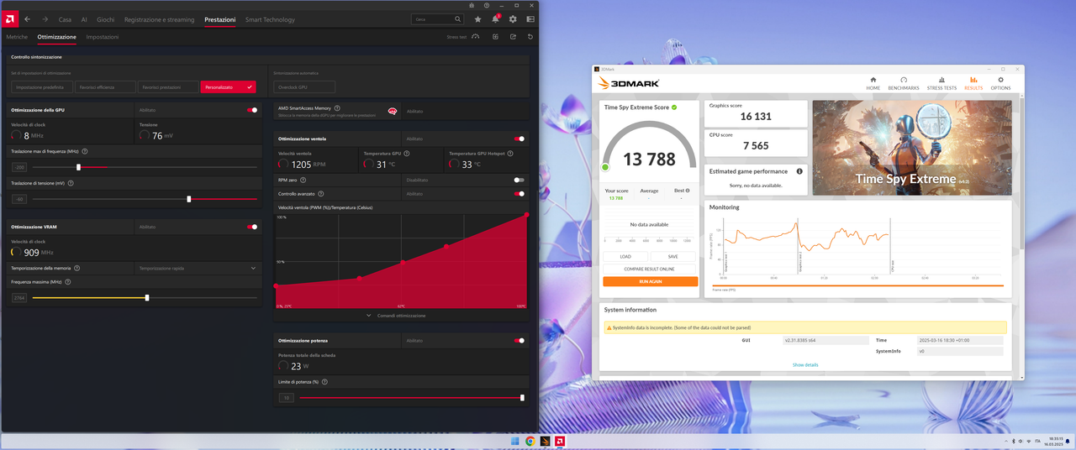Image resolution: width=1076 pixels, height=450 pixels.
Task: Switch to the Metriche tab
Action: (17, 37)
